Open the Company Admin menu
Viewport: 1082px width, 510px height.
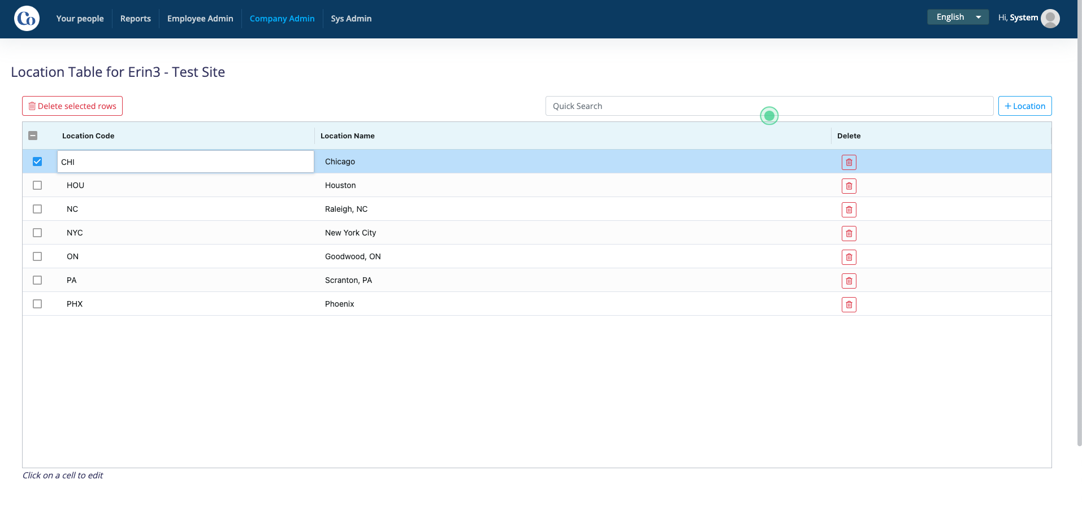(x=282, y=19)
